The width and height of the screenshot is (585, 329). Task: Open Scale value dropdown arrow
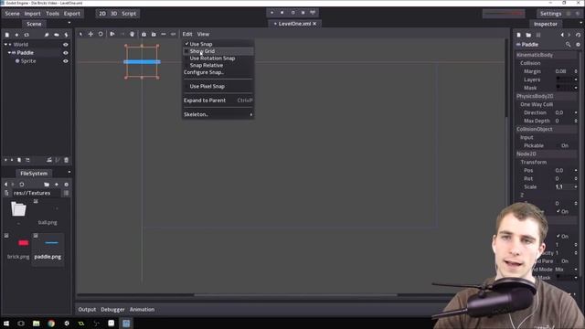(576, 186)
